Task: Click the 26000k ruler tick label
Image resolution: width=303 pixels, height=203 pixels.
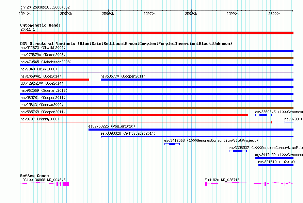Action: [x=274, y=14]
